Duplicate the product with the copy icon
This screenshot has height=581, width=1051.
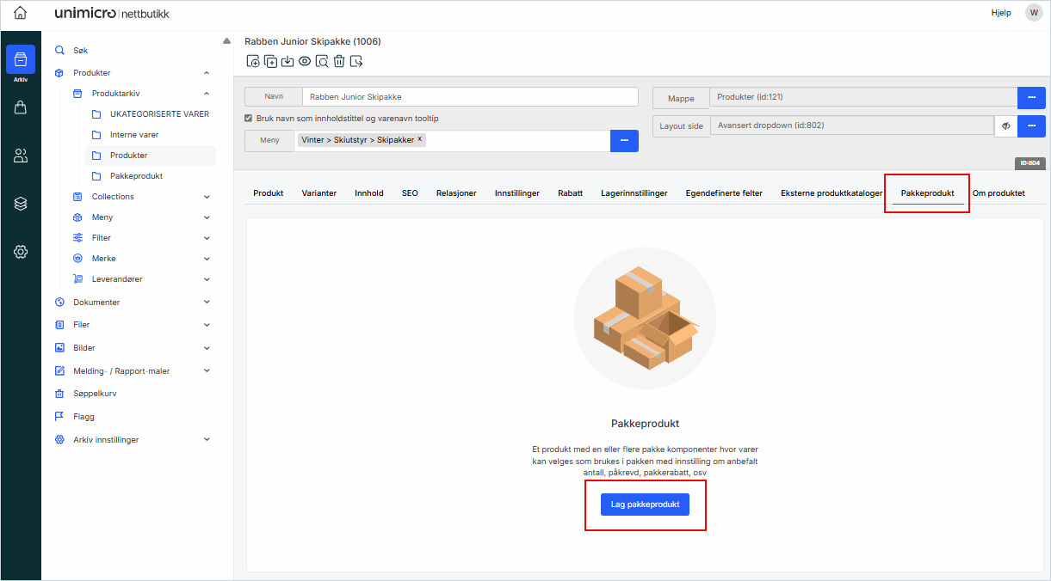point(270,61)
